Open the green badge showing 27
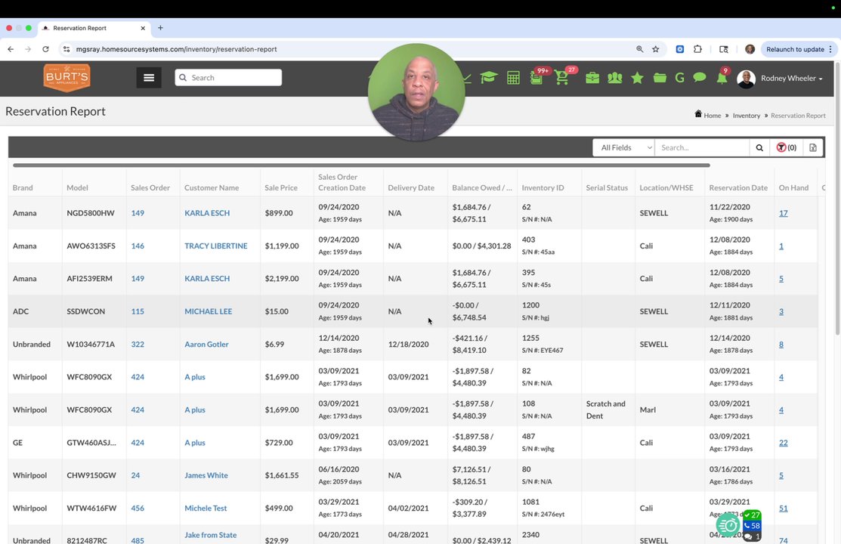 pos(752,515)
